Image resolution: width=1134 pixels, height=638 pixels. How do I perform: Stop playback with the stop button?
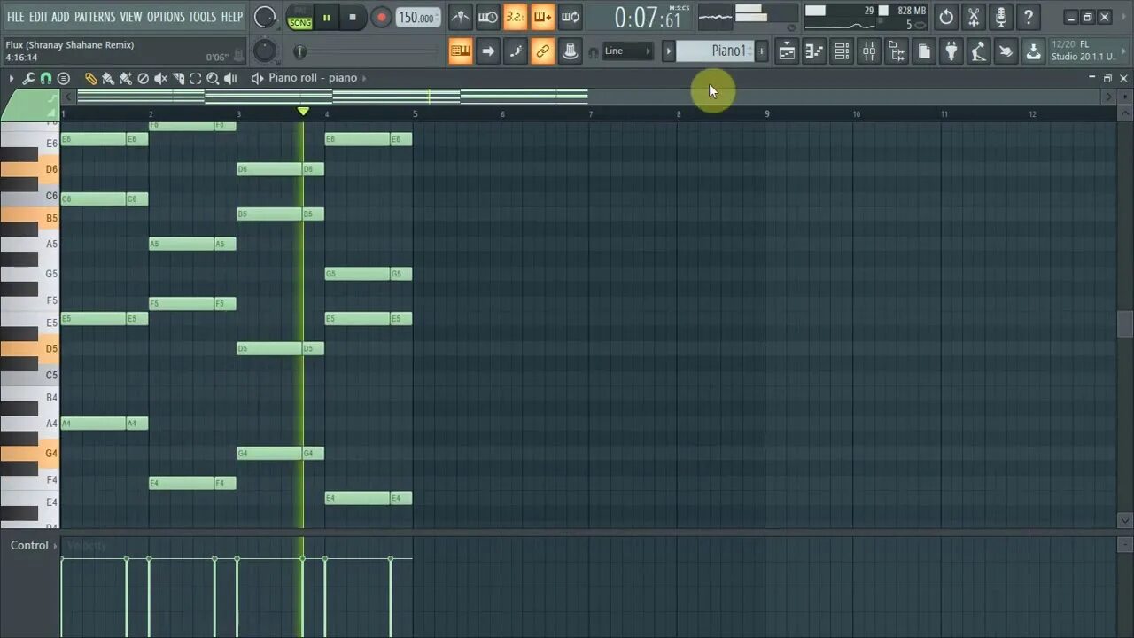[x=353, y=17]
